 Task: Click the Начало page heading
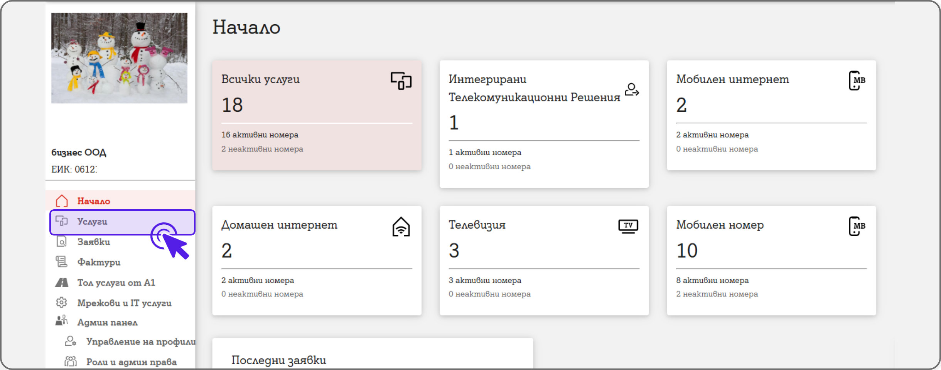[x=246, y=27]
